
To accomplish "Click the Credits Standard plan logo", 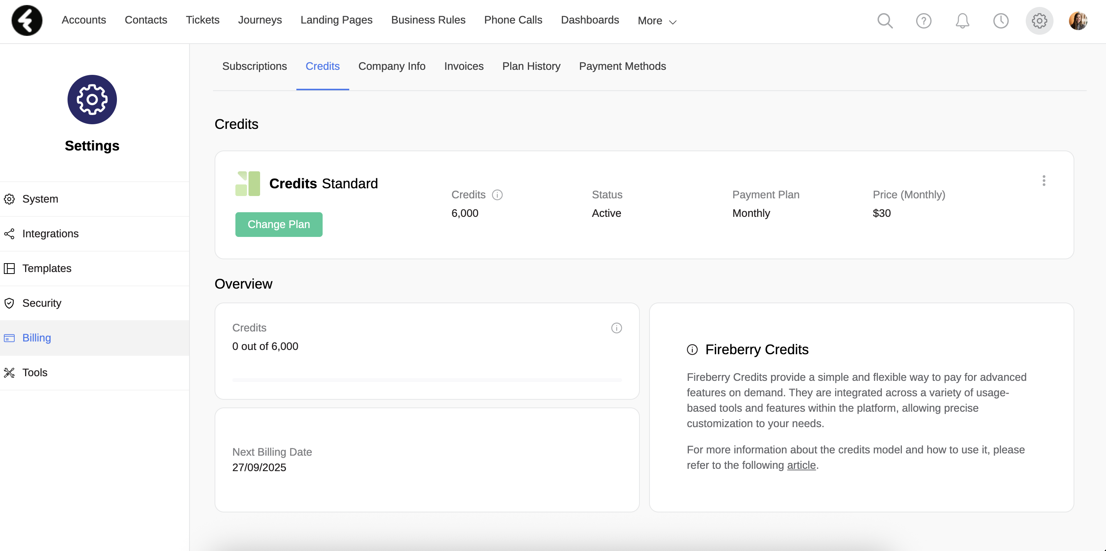I will point(248,184).
